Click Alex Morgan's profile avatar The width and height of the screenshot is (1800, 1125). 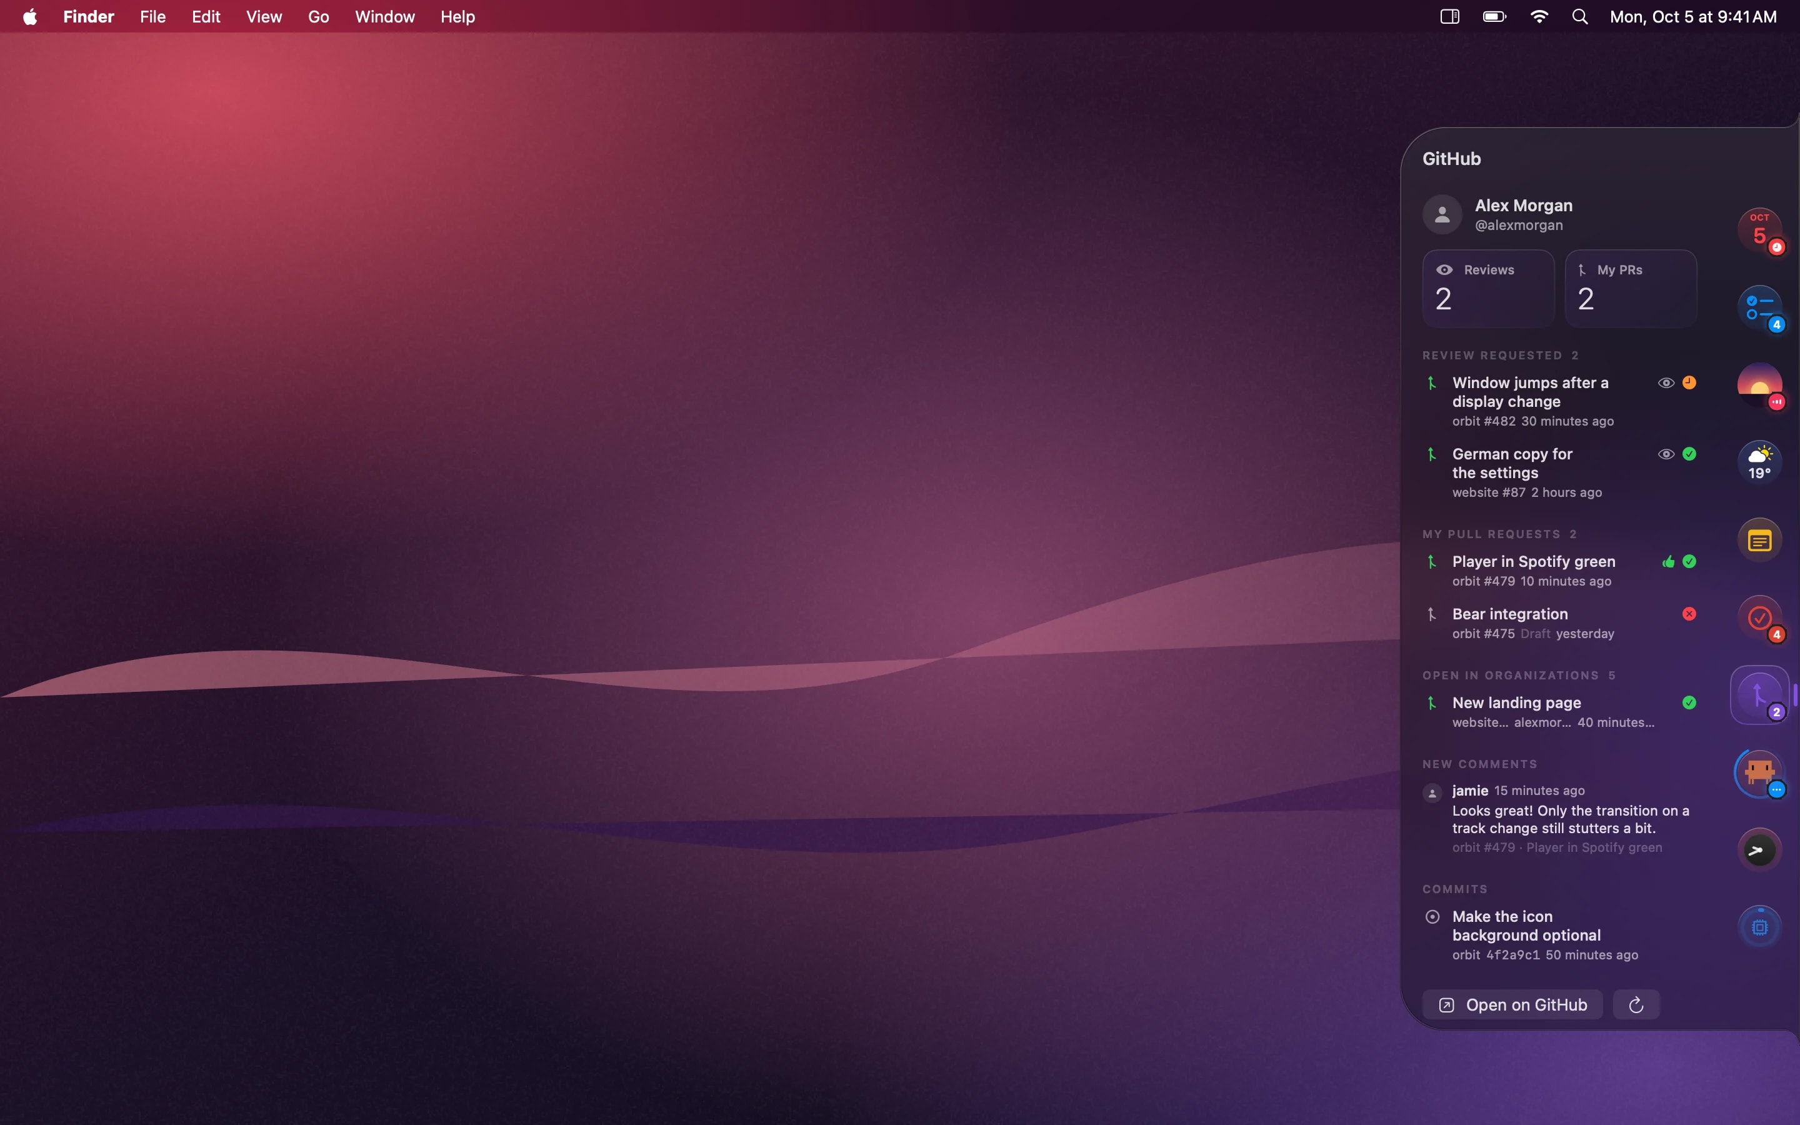coord(1442,215)
